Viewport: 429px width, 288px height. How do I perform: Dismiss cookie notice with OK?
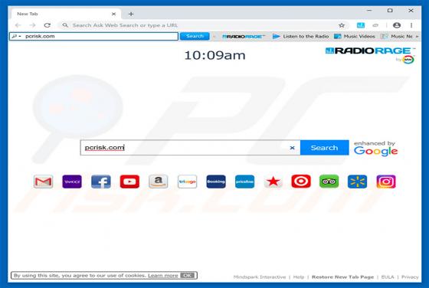188,276
